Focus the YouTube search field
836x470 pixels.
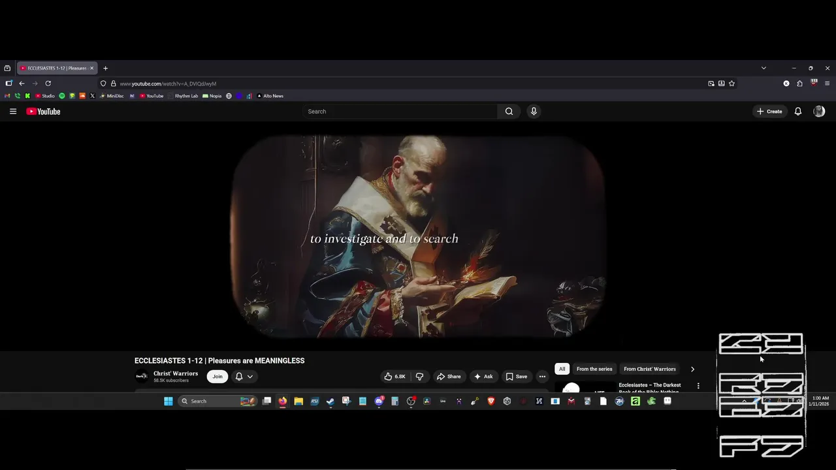(400, 112)
